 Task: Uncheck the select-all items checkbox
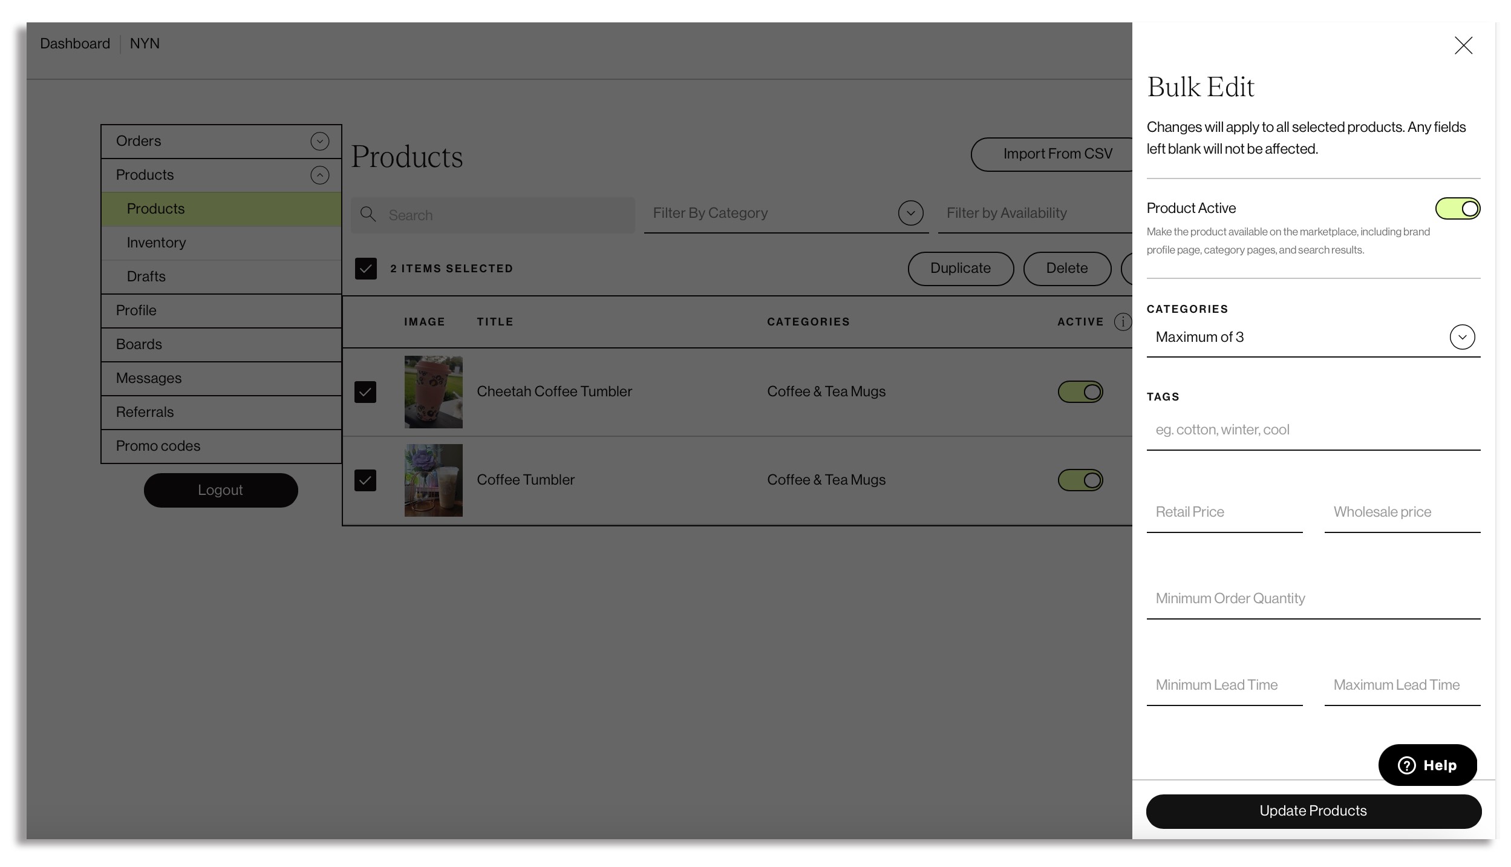(366, 269)
